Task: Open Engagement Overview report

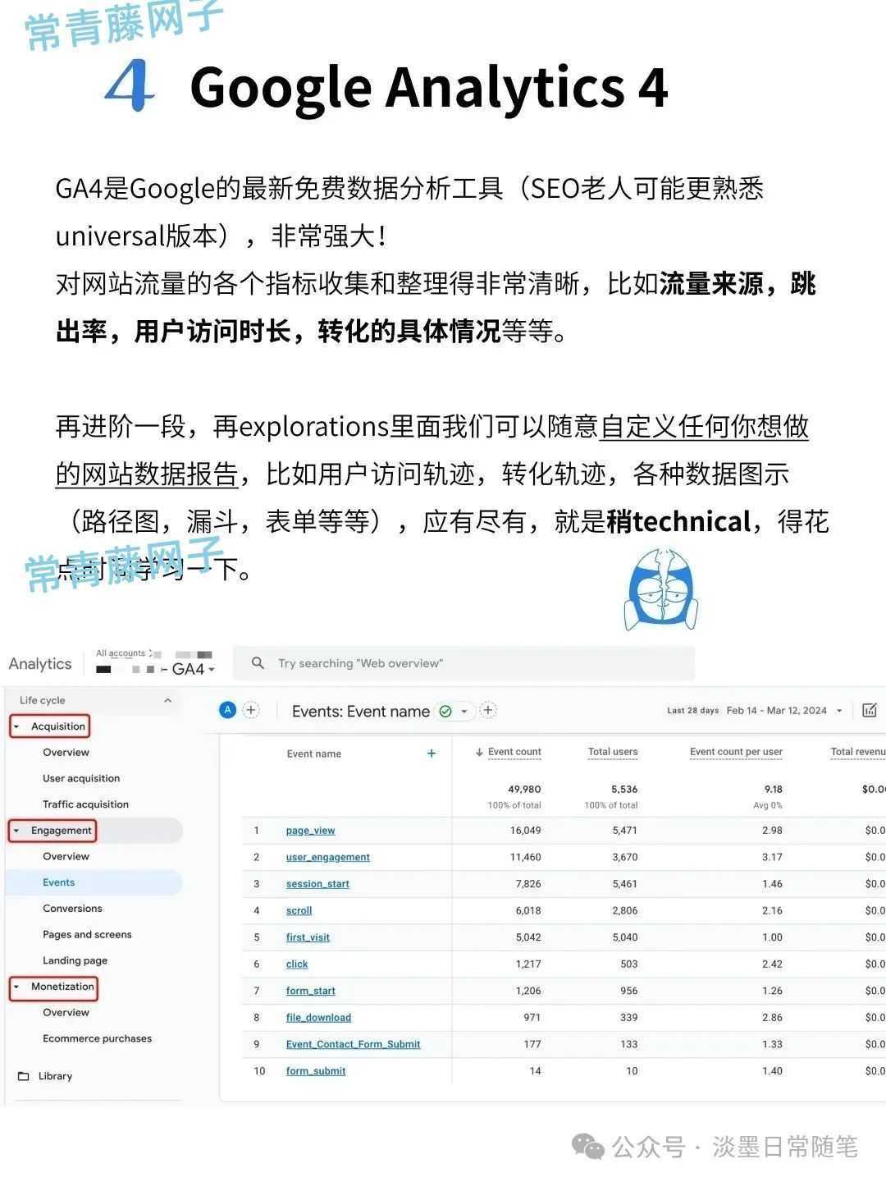Action: coord(66,856)
